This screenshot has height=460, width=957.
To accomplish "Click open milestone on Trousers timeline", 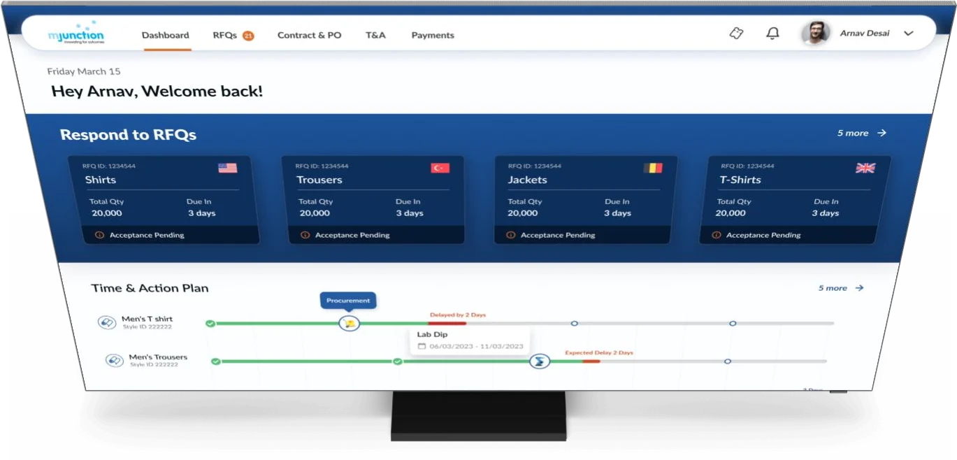I will pos(728,361).
